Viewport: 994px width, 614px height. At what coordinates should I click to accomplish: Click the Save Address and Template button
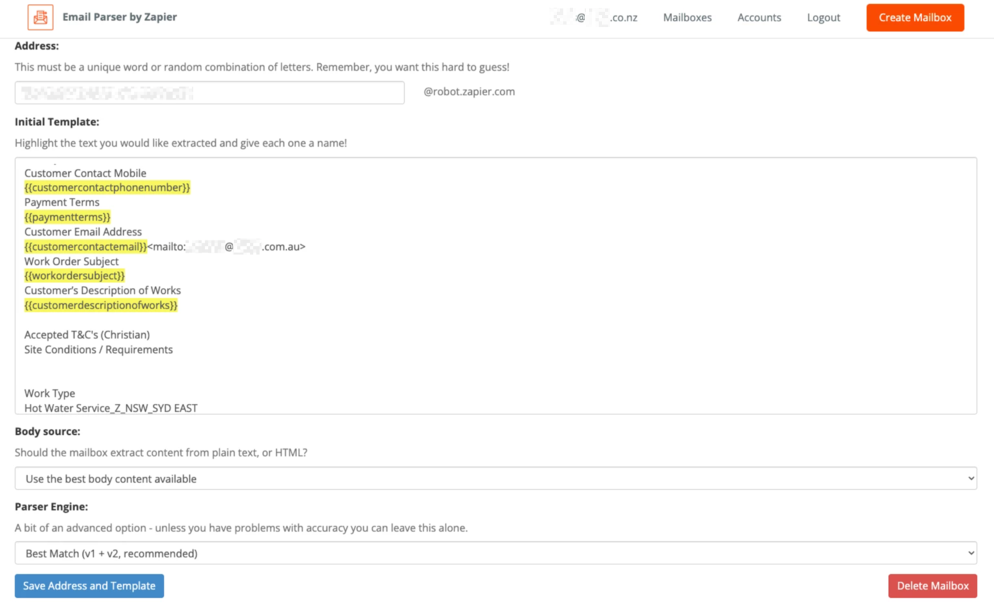89,586
